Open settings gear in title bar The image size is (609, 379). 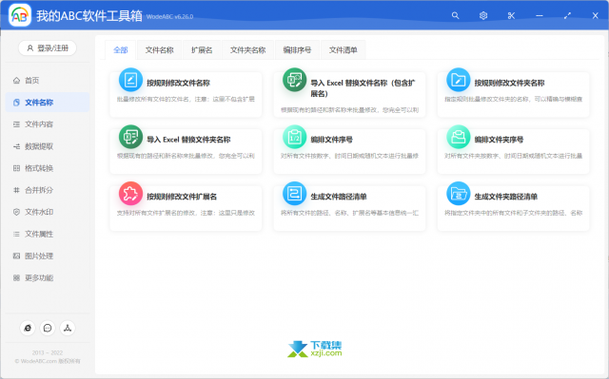pos(483,15)
